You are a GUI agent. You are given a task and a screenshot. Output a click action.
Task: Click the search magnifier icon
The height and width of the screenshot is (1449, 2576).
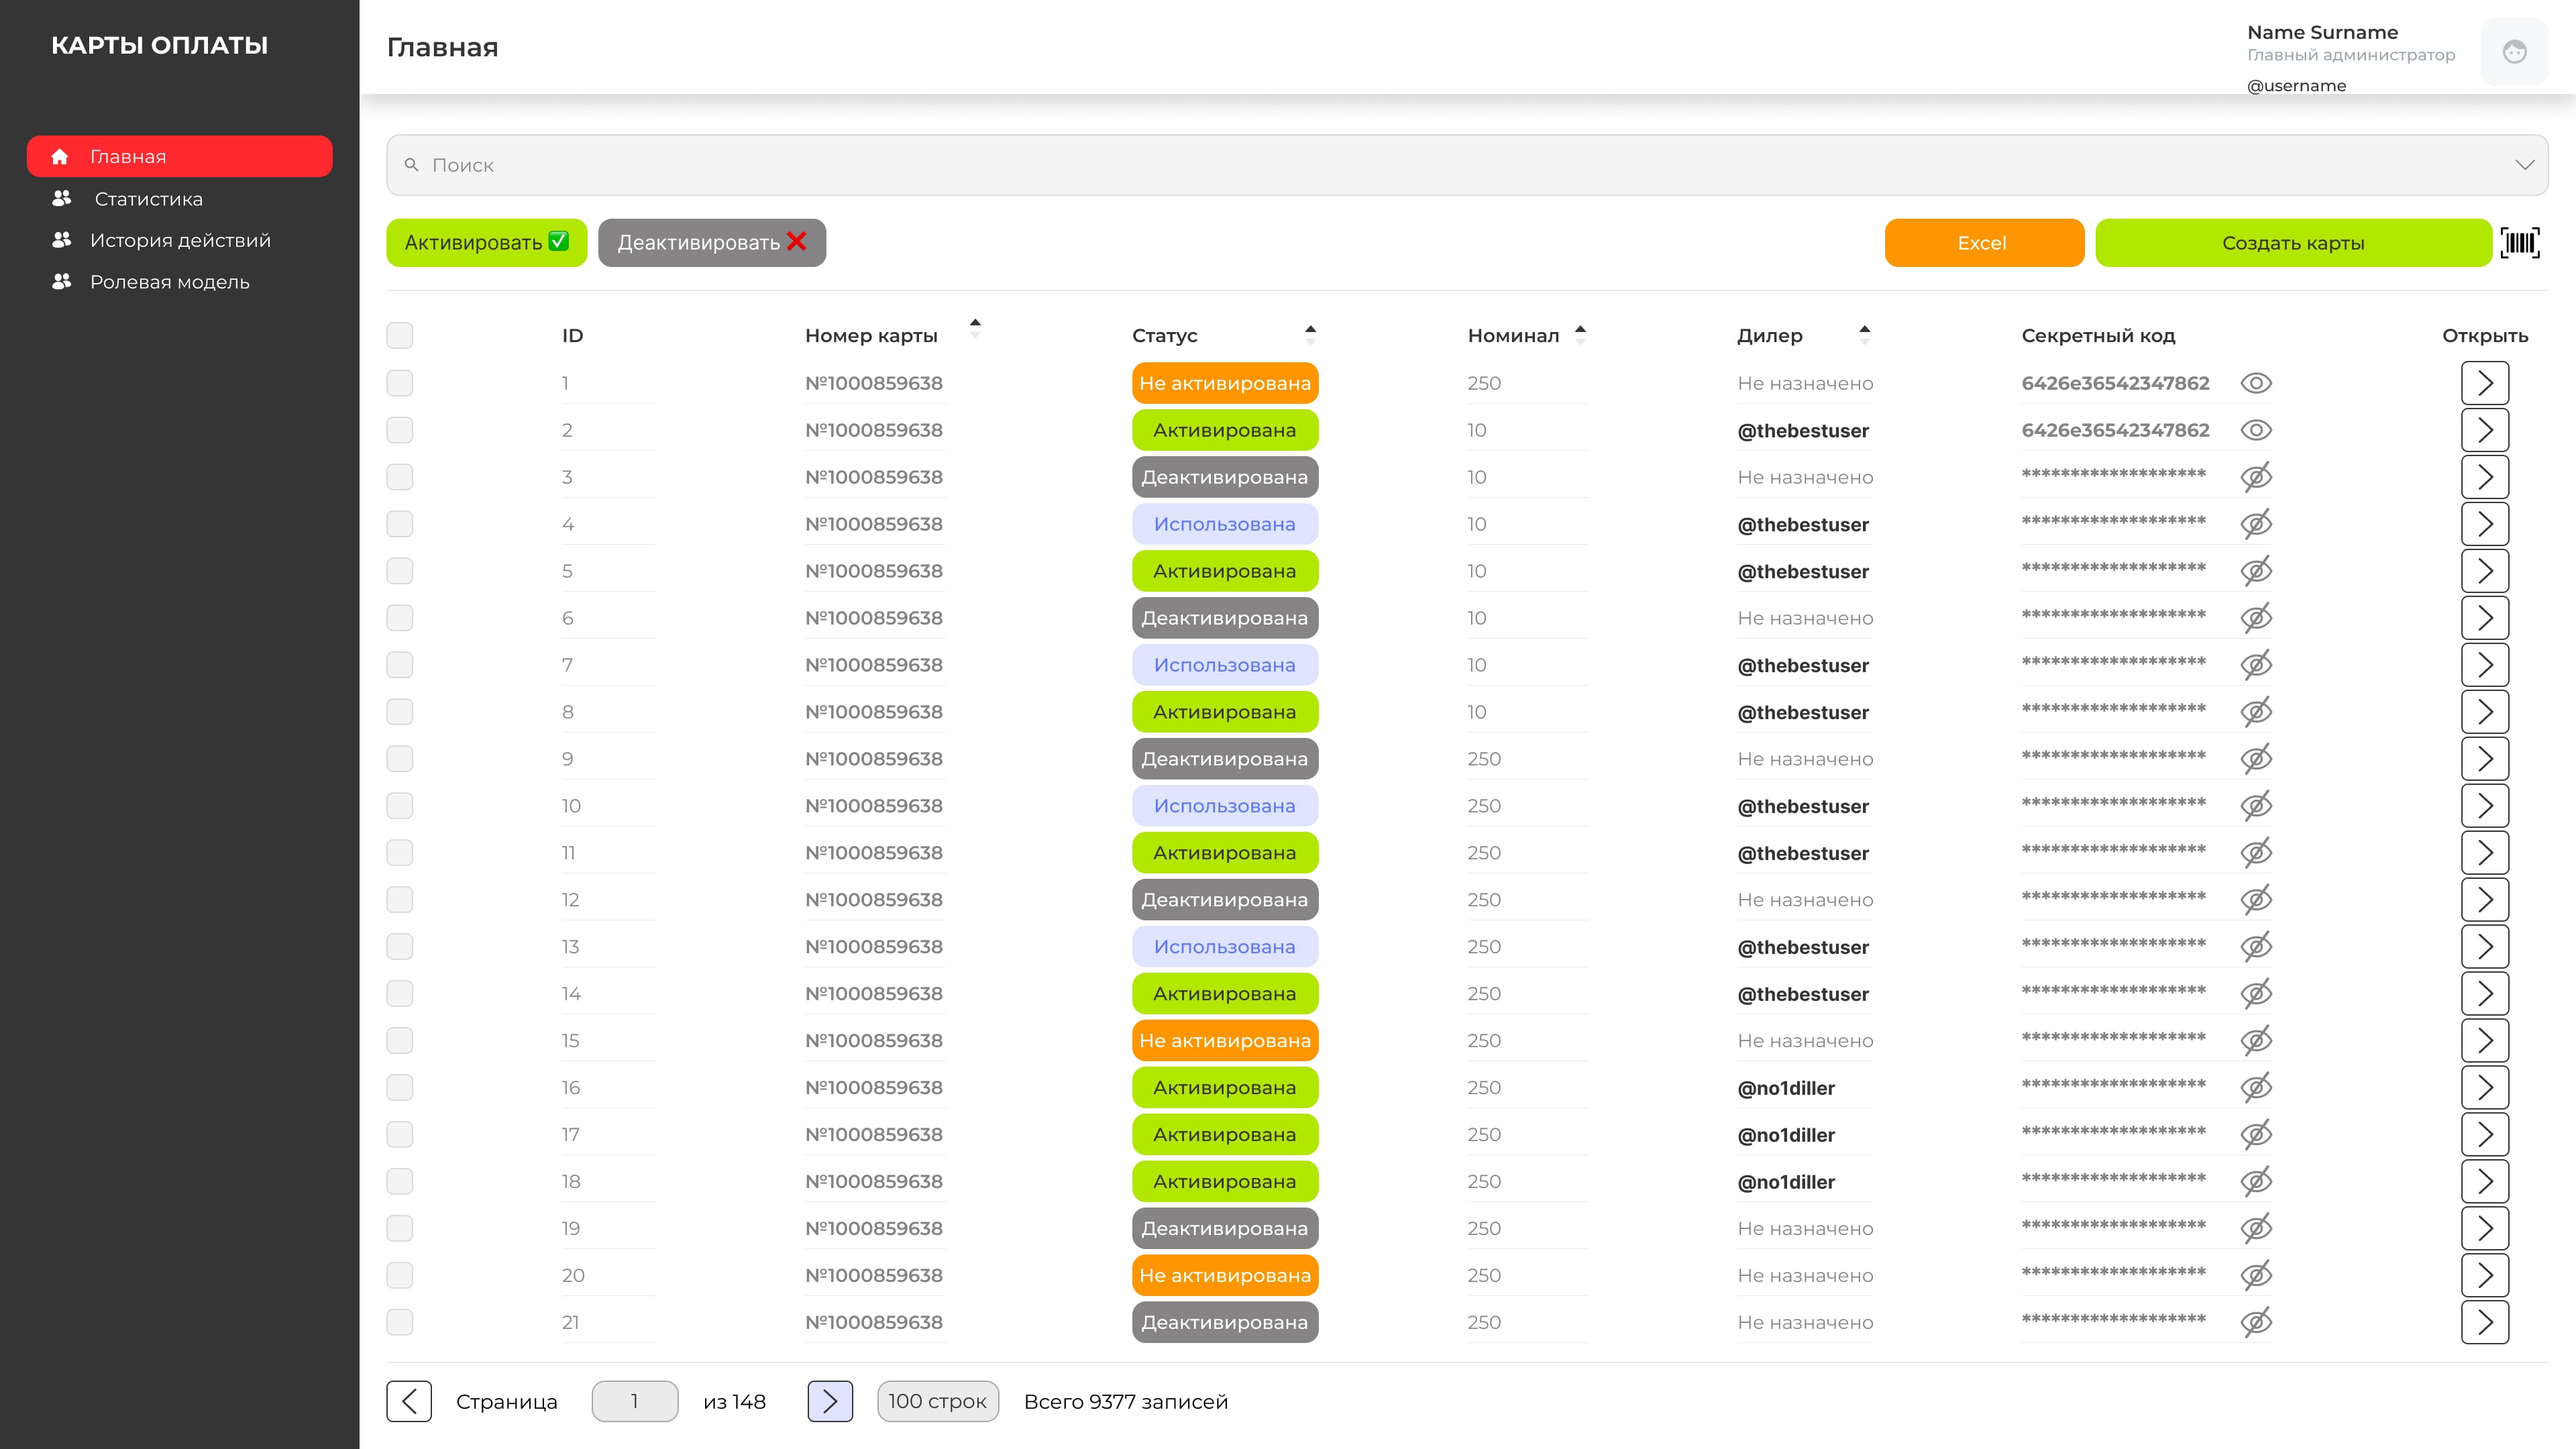(411, 165)
